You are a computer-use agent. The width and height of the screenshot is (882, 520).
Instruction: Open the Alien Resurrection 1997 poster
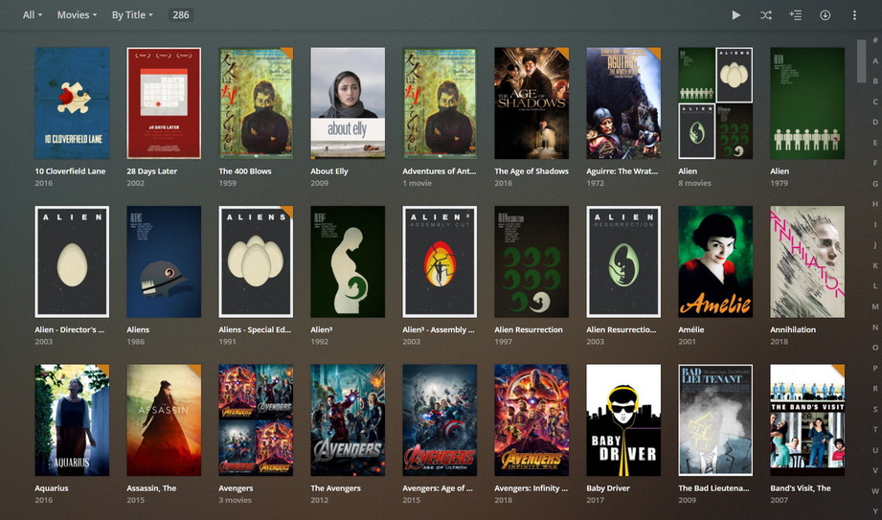pos(531,261)
